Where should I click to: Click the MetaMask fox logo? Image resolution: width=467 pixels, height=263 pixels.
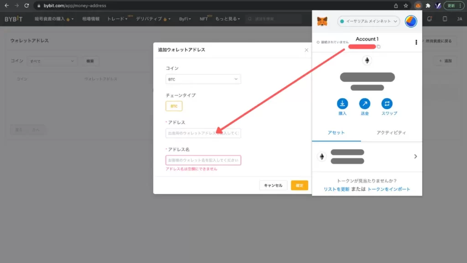(x=322, y=21)
